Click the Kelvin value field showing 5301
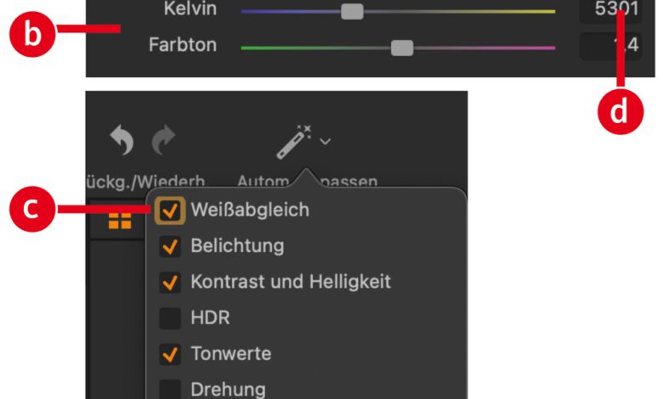Viewport: 663px width, 399px height. click(x=610, y=12)
